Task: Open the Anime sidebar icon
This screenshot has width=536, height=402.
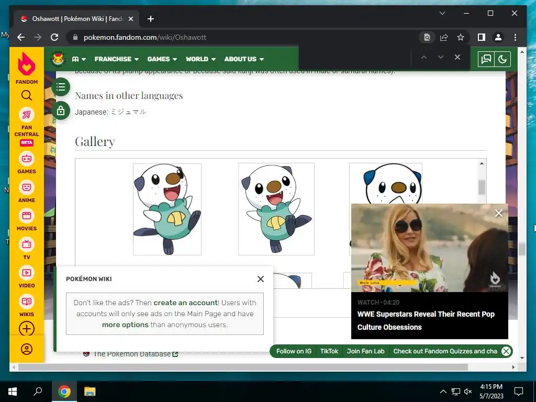Action: pyautogui.click(x=27, y=187)
